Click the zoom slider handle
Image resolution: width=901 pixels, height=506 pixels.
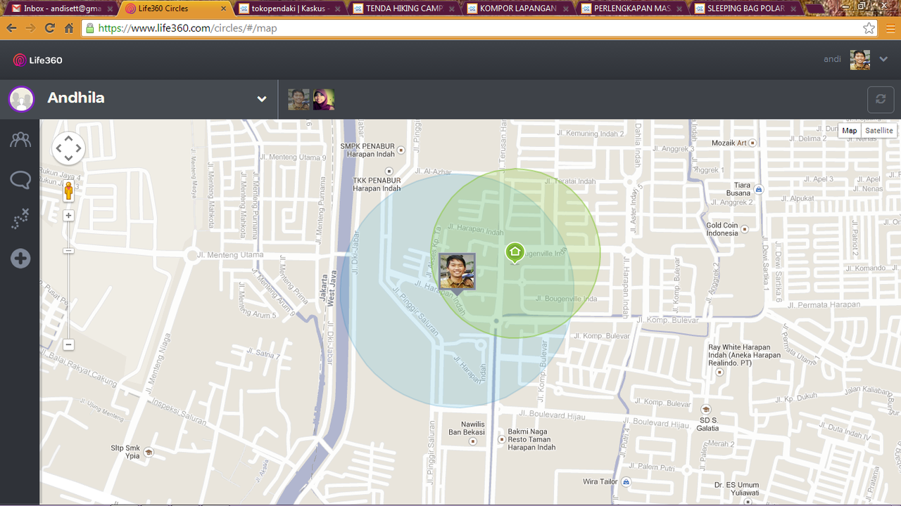[68, 251]
